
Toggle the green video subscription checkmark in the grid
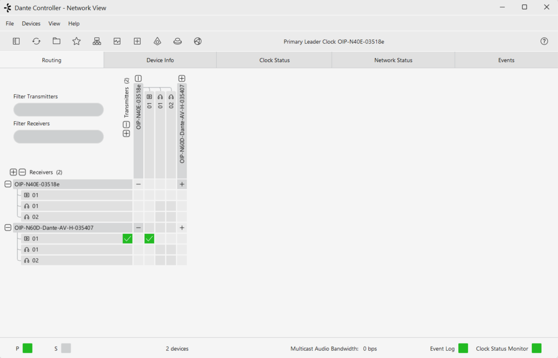(x=149, y=239)
